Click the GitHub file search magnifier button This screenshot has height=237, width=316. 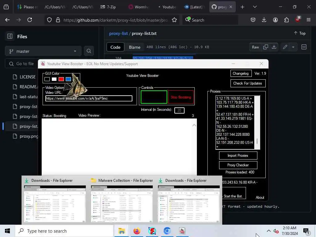point(89,51)
